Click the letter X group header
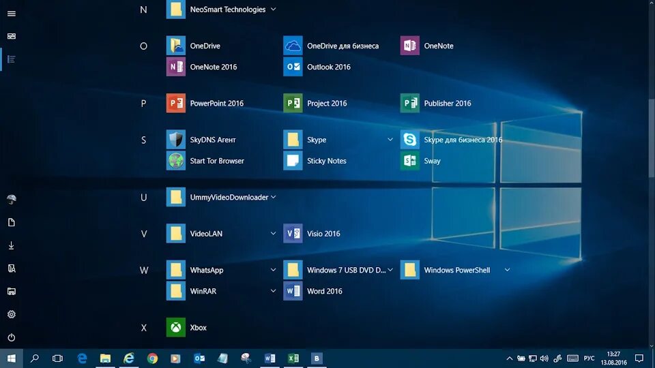The height and width of the screenshot is (368, 655). point(143,328)
